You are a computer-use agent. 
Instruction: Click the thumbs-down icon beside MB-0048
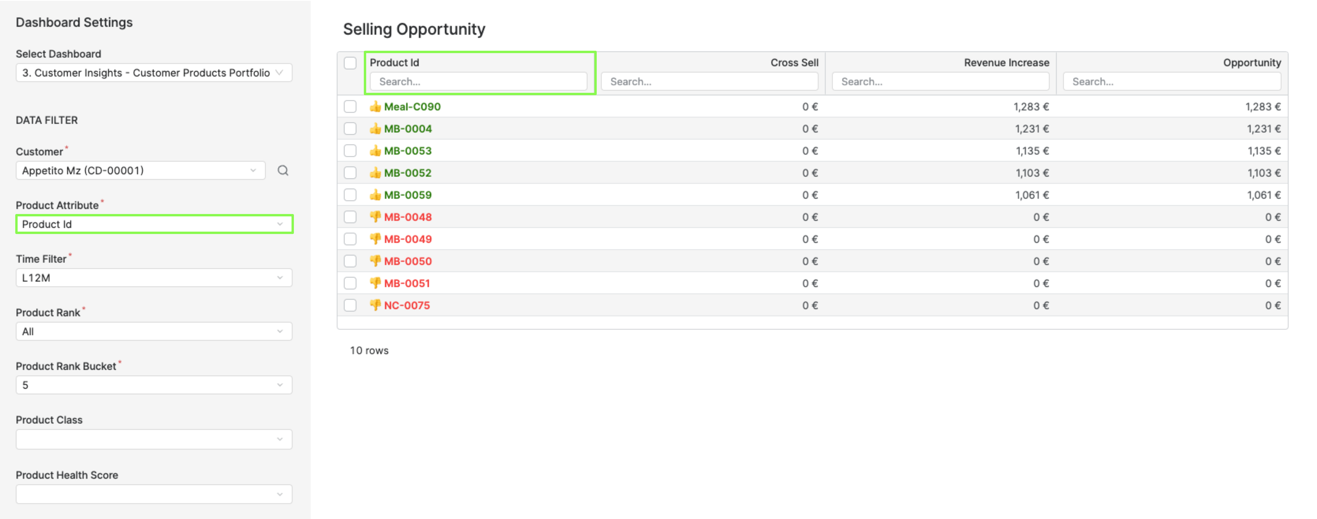[376, 217]
